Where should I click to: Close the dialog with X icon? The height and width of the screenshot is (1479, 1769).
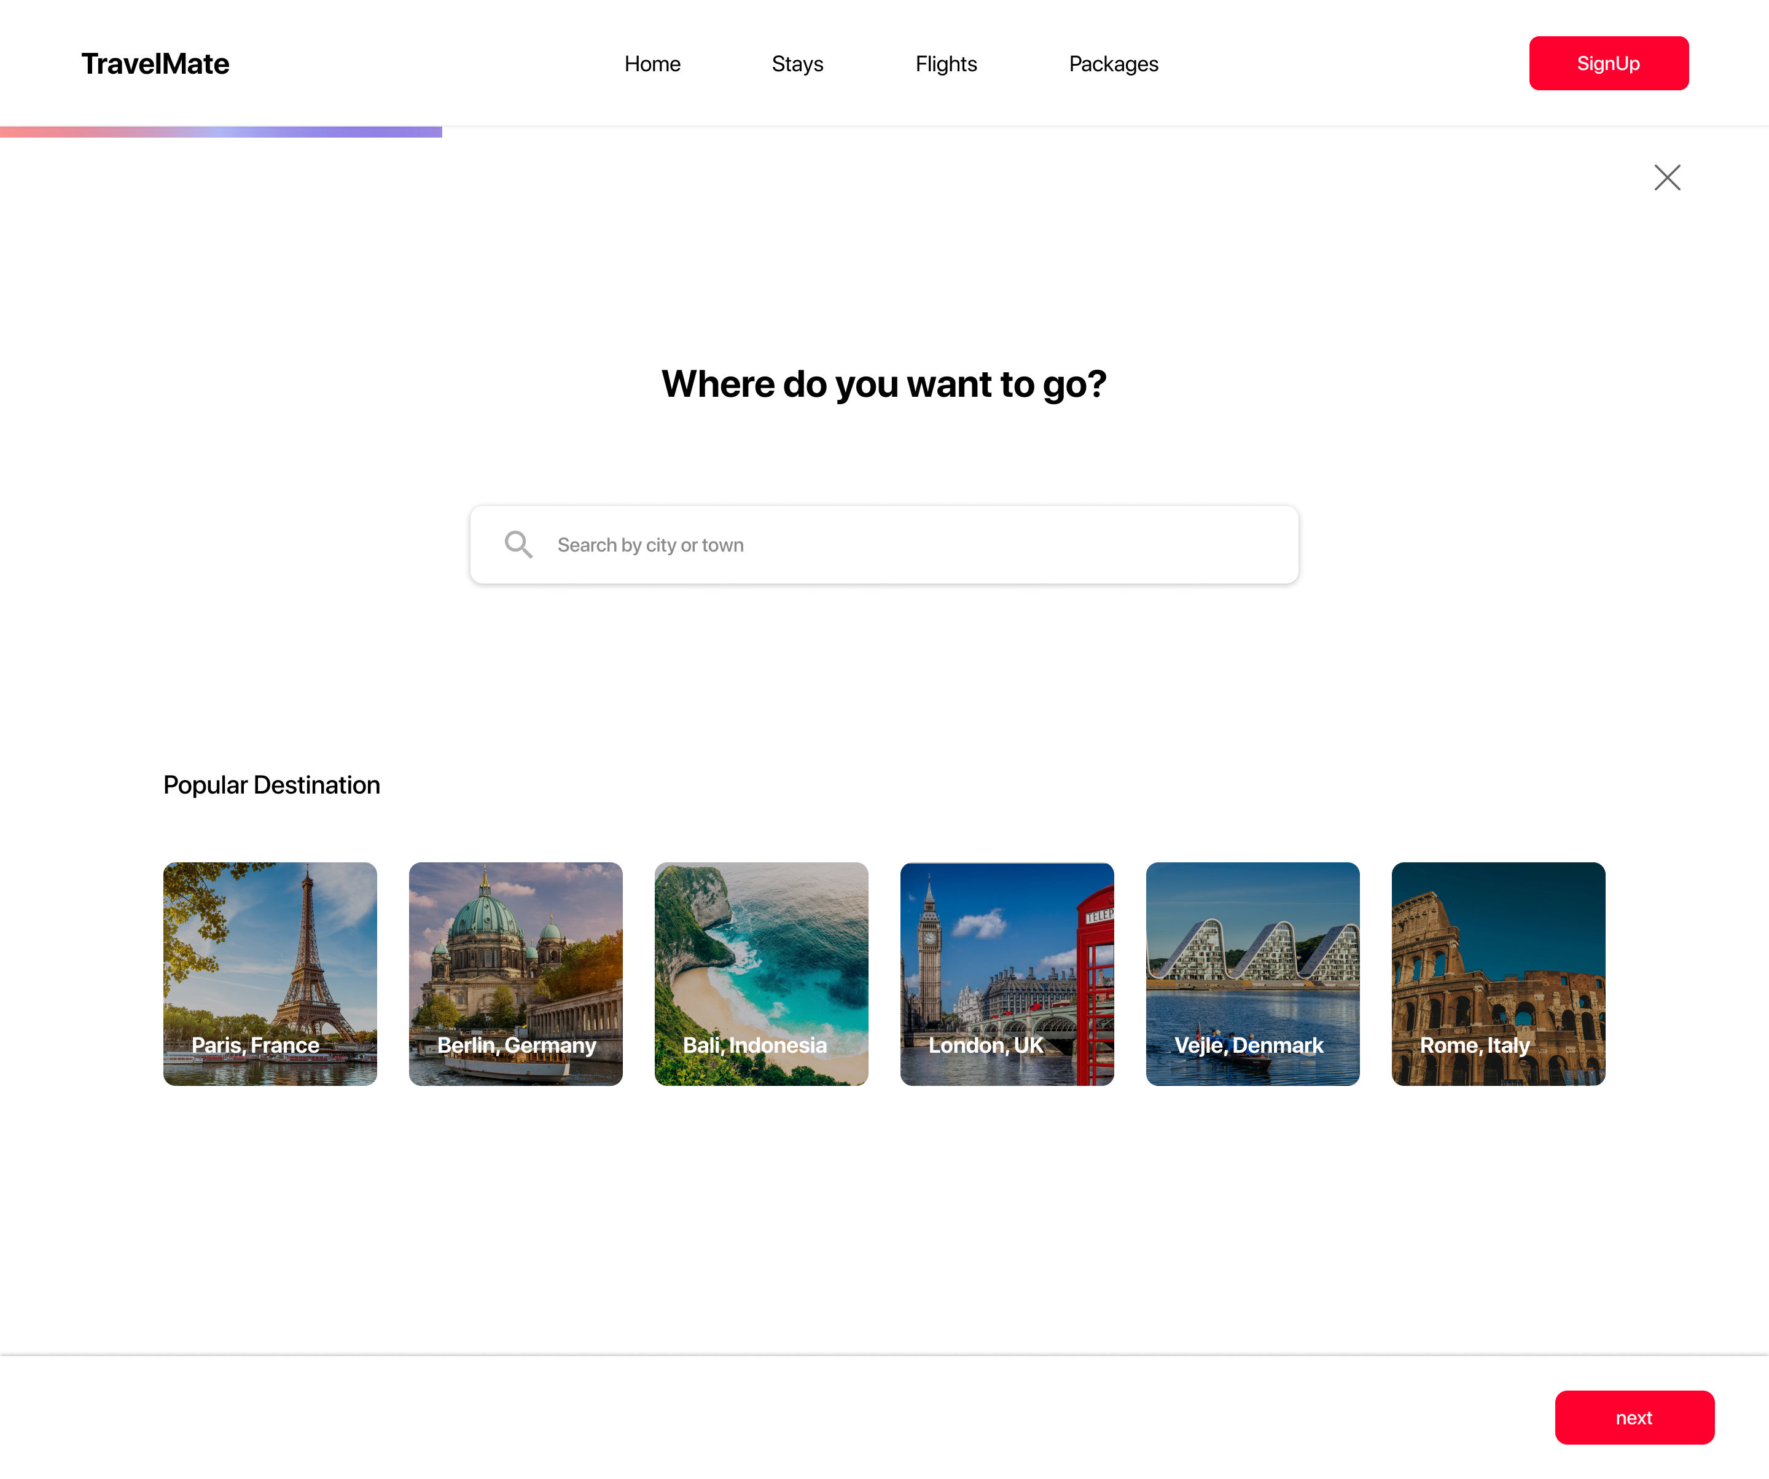pyautogui.click(x=1666, y=178)
